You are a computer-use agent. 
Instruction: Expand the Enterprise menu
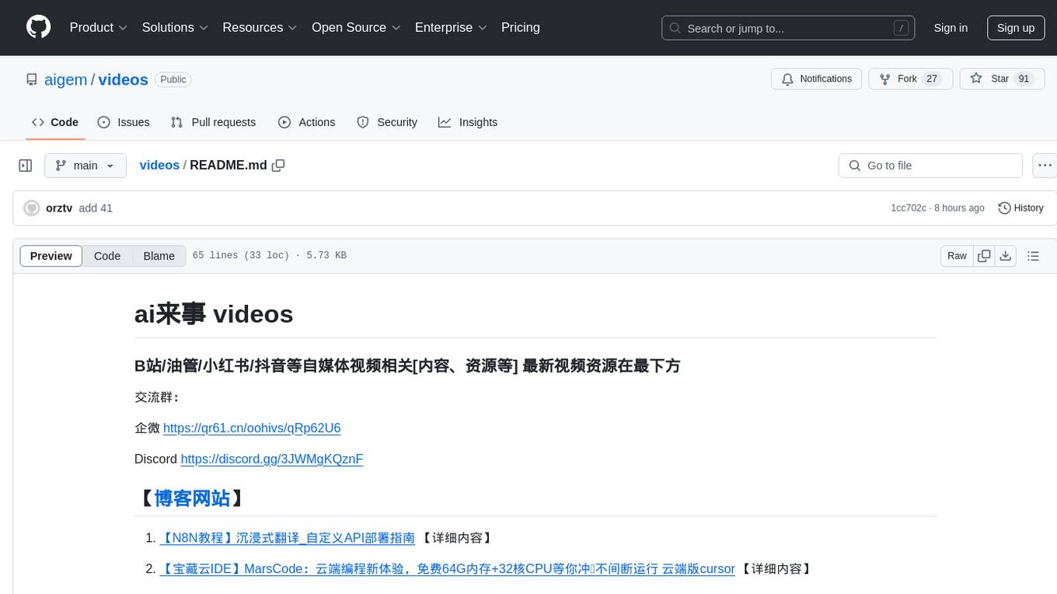451,27
